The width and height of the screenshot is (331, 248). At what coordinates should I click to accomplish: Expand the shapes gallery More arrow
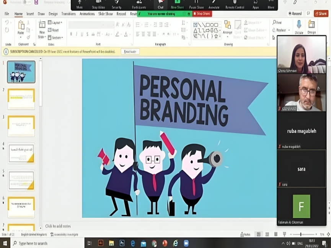(220, 36)
